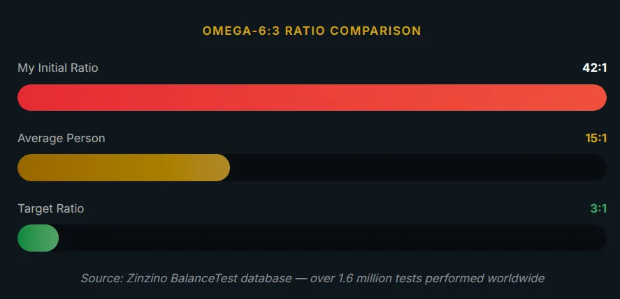Viewport: 620px width, 299px height.
Task: Click the green filled Target Ratio bar
Action: (x=38, y=238)
